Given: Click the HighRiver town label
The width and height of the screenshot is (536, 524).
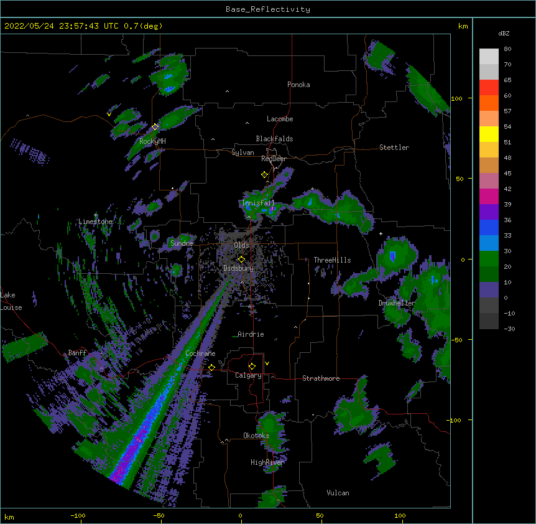Looking at the screenshot, I should tap(267, 462).
